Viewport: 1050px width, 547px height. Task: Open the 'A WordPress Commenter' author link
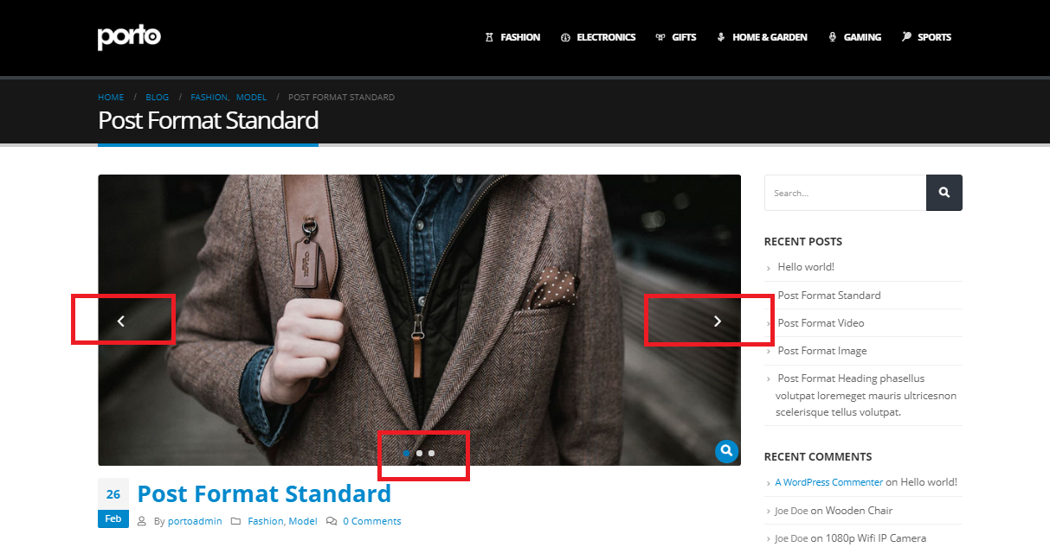(829, 482)
